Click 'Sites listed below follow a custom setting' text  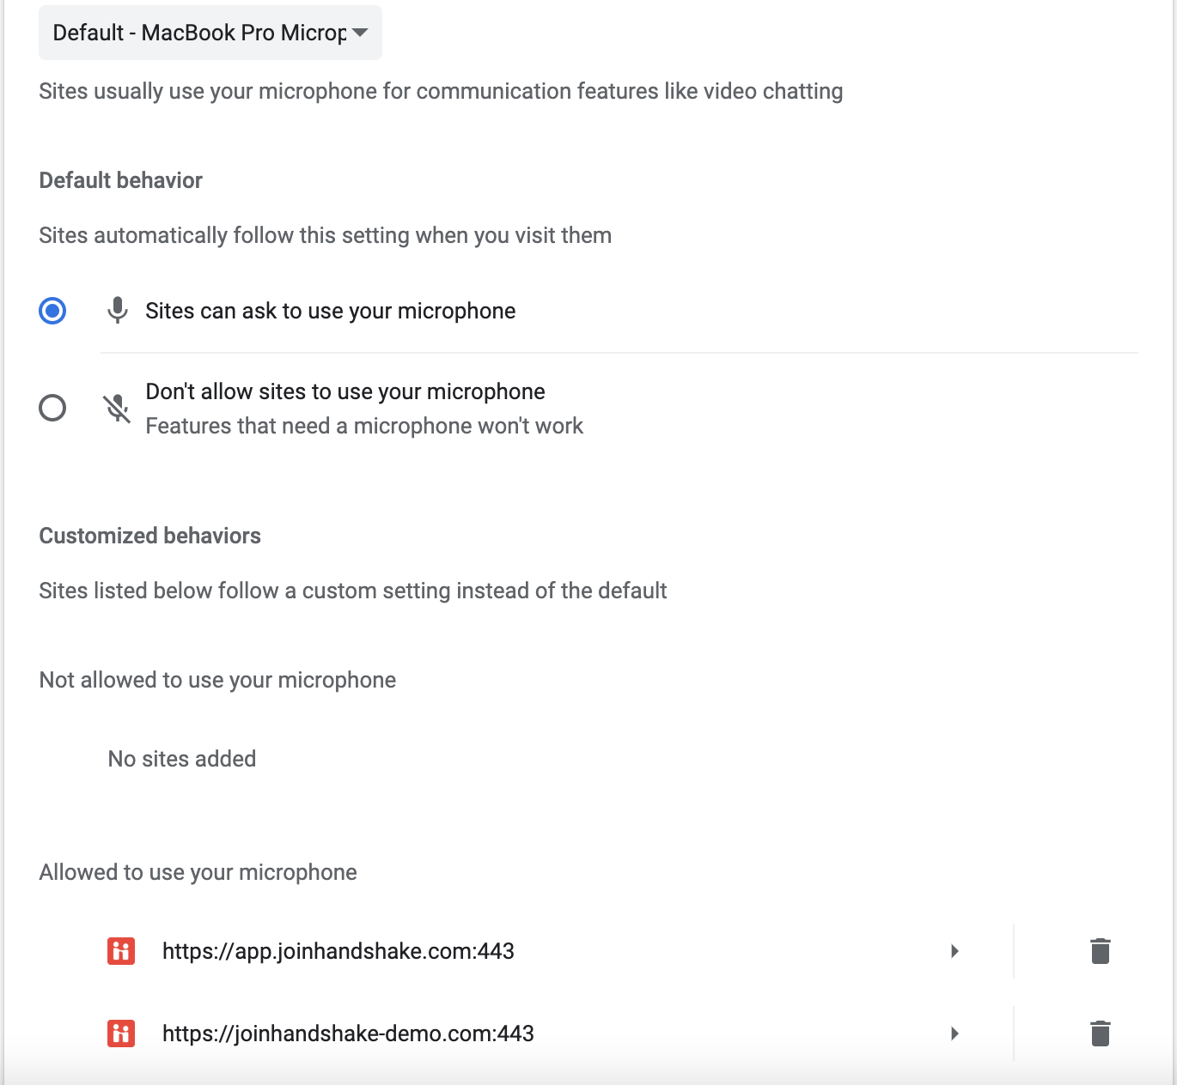click(x=353, y=591)
